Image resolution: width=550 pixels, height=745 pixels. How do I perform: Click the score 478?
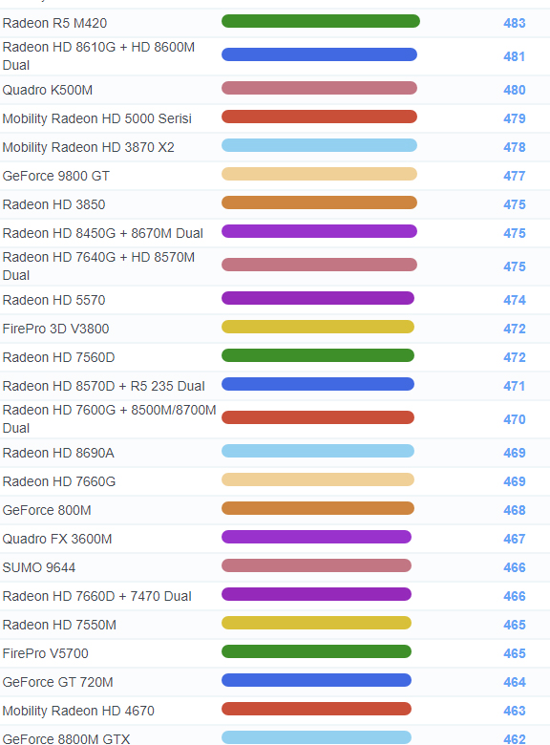tap(515, 147)
